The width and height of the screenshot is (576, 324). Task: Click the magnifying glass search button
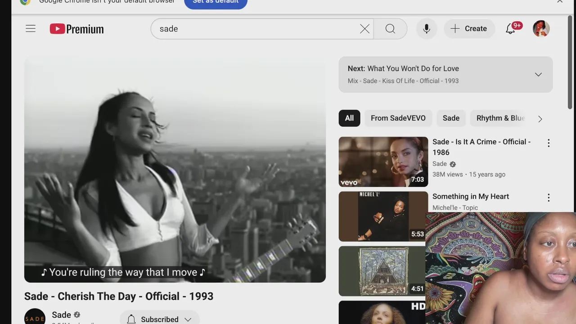coord(390,29)
